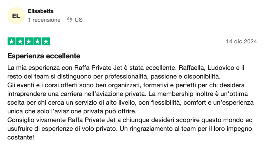Click the word "Consiglio" in the review
This screenshot has height=146, width=264.
[x=20, y=120]
